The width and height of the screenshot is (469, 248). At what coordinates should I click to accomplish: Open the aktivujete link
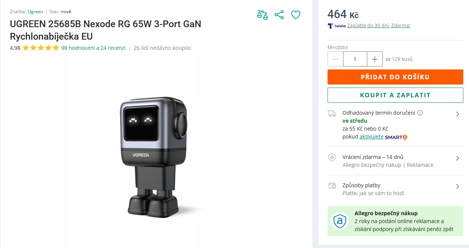[371, 137]
